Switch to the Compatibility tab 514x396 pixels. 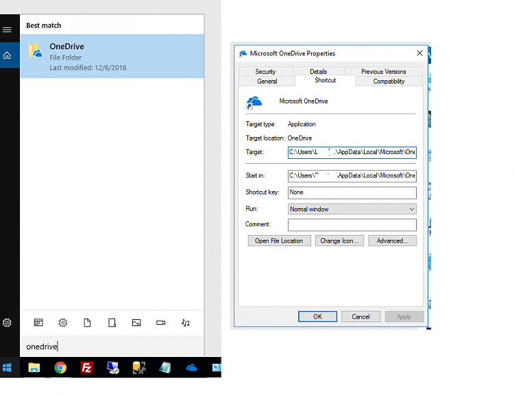(x=389, y=82)
